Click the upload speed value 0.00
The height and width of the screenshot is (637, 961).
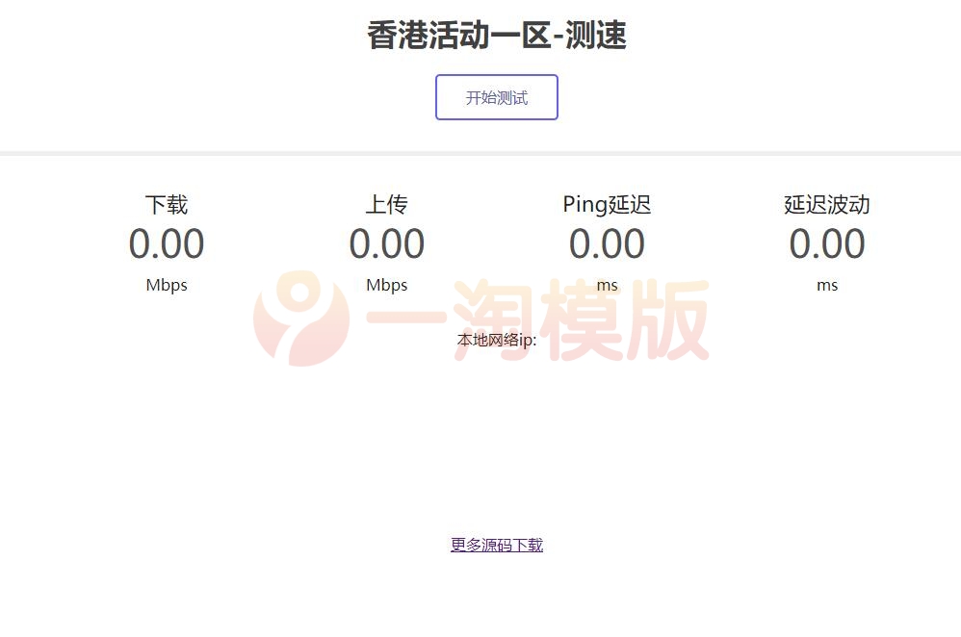[x=387, y=244]
